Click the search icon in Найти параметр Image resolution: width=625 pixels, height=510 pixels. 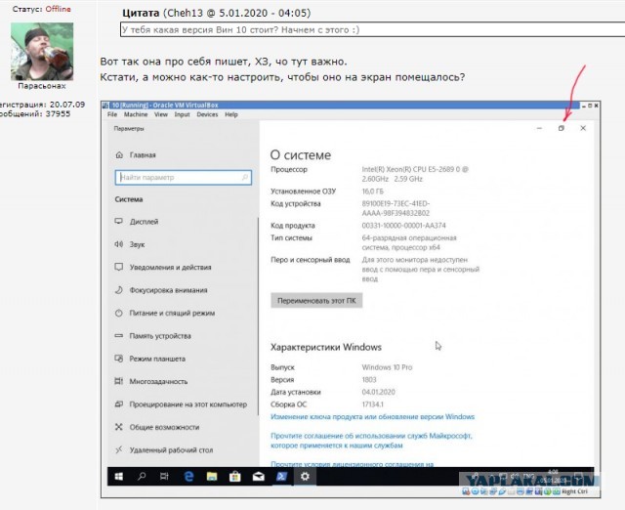pos(245,177)
